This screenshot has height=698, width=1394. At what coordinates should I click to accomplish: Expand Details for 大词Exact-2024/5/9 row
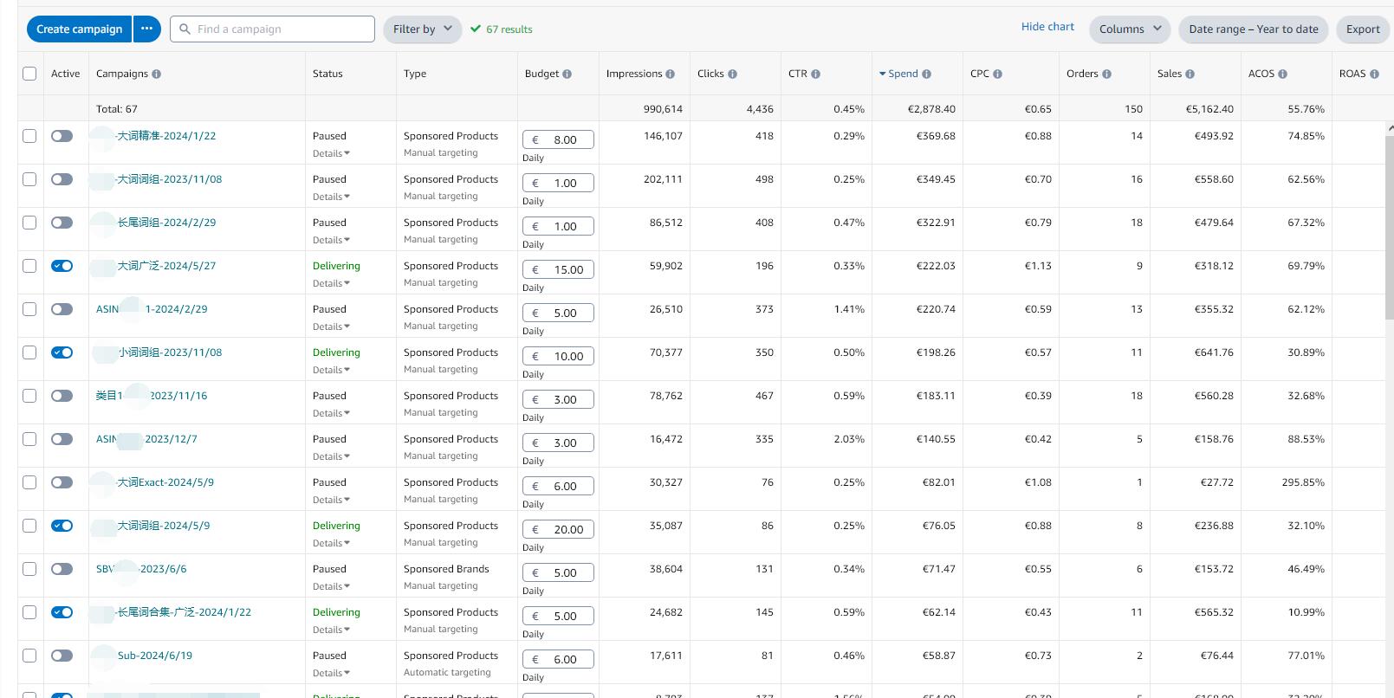coord(331,500)
